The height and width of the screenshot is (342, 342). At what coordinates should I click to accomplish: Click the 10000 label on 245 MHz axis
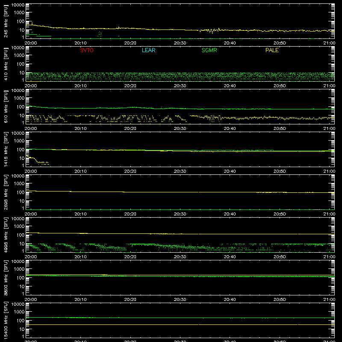click(x=18, y=5)
